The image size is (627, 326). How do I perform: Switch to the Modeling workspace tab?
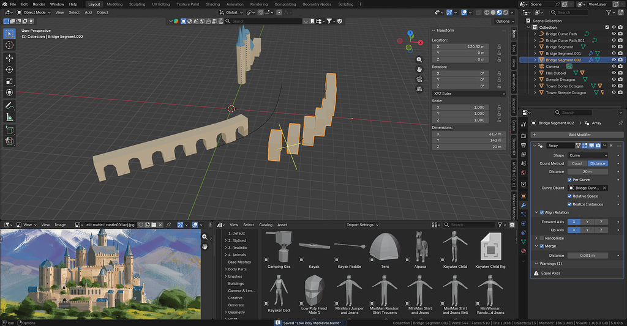[115, 4]
